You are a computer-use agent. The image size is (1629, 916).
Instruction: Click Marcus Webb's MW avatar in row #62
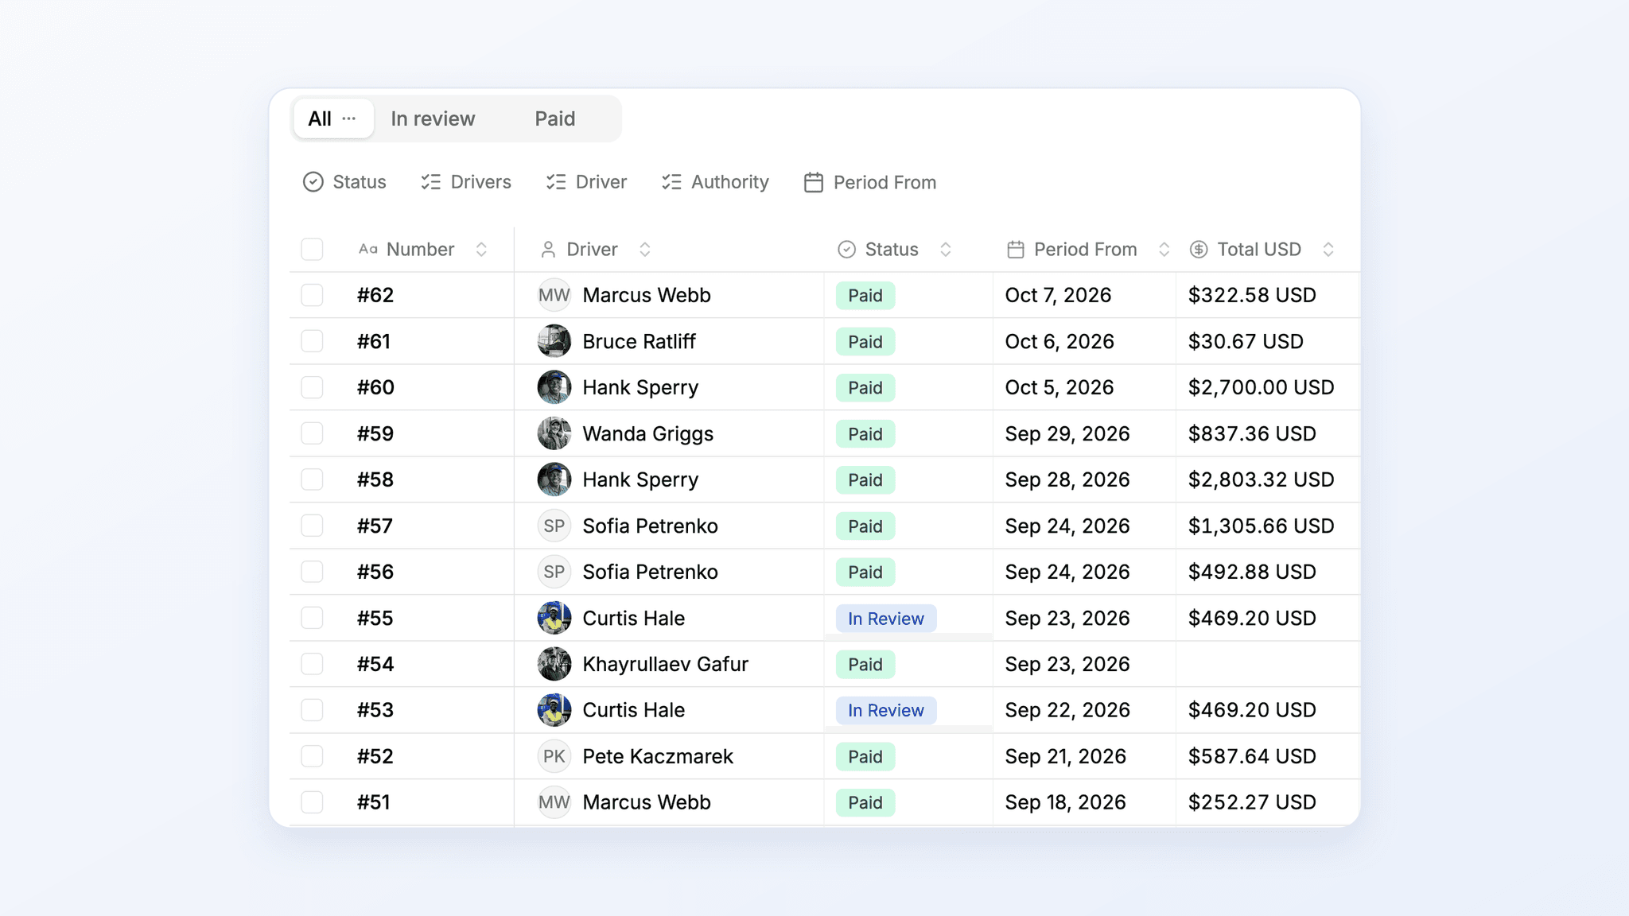tap(554, 295)
